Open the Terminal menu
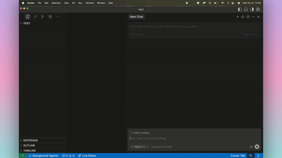The image size is (282, 158). click(90, 3)
